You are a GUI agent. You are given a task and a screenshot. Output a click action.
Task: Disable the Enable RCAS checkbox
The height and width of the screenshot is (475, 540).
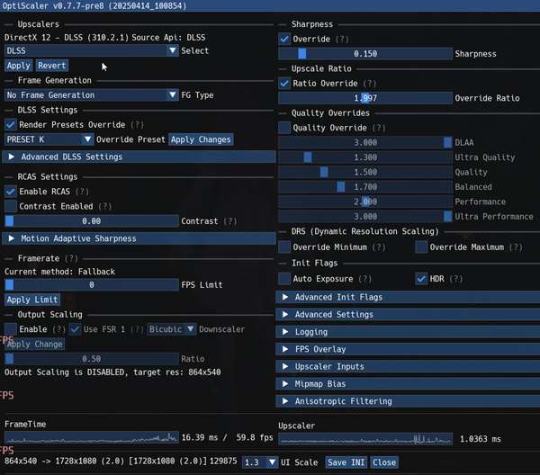point(11,192)
